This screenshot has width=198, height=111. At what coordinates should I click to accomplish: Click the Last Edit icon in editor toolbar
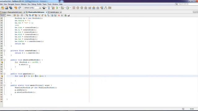click(15, 15)
